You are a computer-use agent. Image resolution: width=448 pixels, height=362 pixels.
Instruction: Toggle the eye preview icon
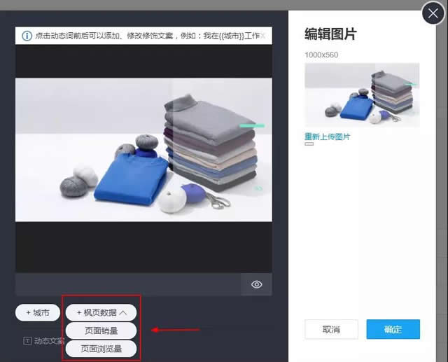[x=257, y=284]
